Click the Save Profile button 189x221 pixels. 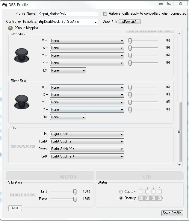(172, 213)
